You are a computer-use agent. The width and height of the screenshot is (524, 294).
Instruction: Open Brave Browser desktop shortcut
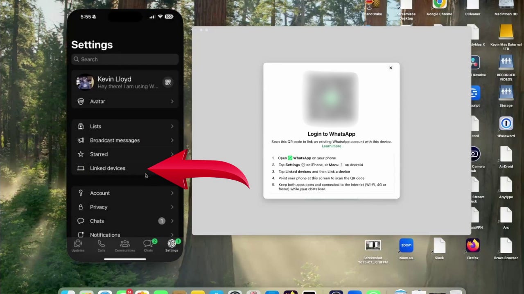[506, 245]
